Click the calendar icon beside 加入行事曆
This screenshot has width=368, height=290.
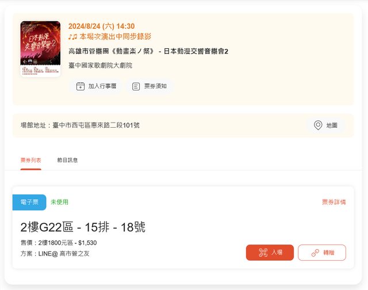point(80,86)
